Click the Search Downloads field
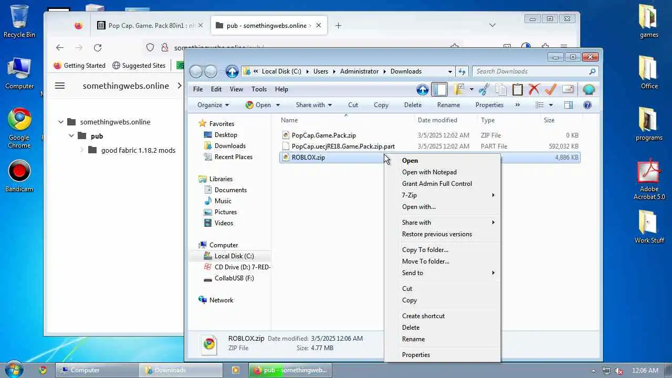The width and height of the screenshot is (672, 378). click(x=535, y=71)
